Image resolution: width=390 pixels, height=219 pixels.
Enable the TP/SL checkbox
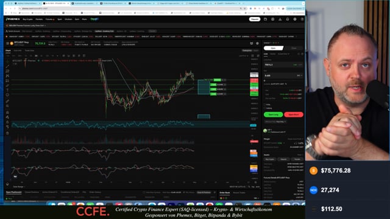click(x=265, y=105)
